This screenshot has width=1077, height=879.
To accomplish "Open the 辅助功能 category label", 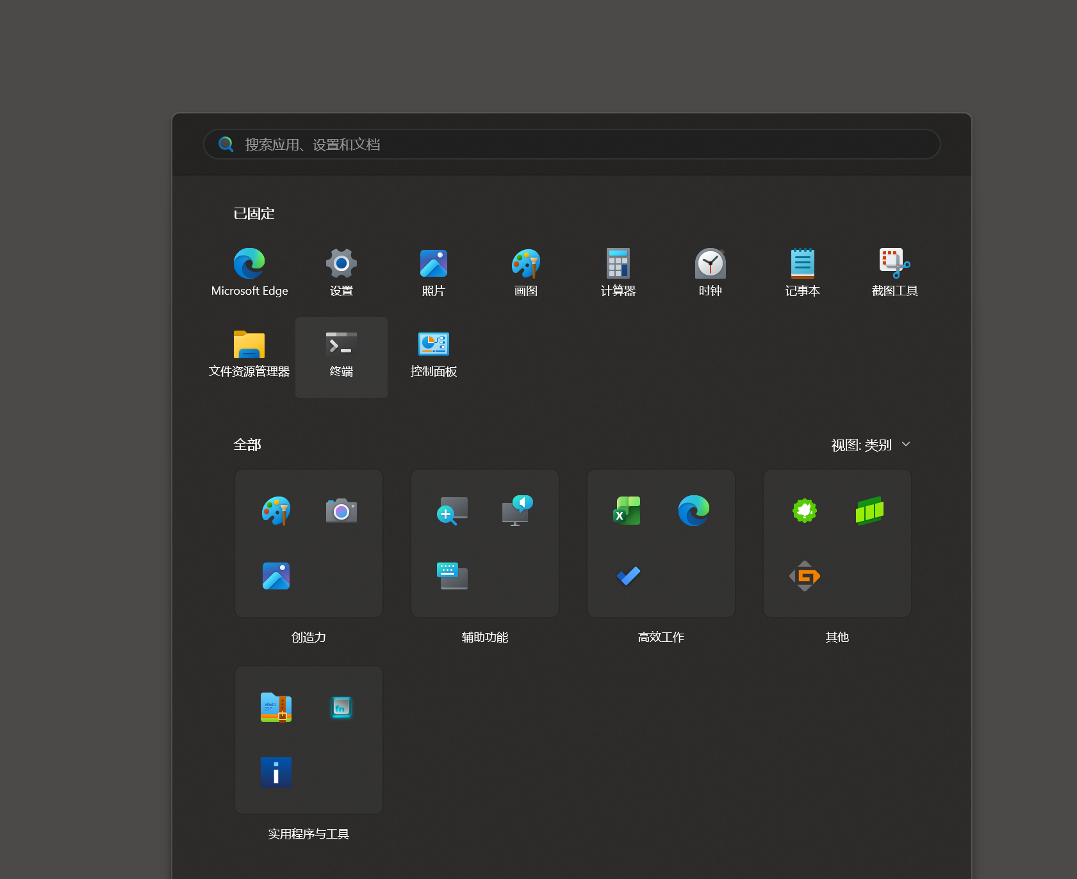I will tap(485, 637).
